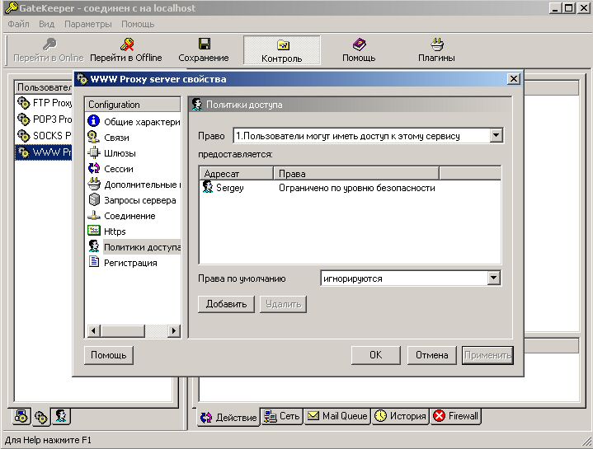Click the Configuration list header
Viewport: 593px width, 449px height.
tap(133, 105)
